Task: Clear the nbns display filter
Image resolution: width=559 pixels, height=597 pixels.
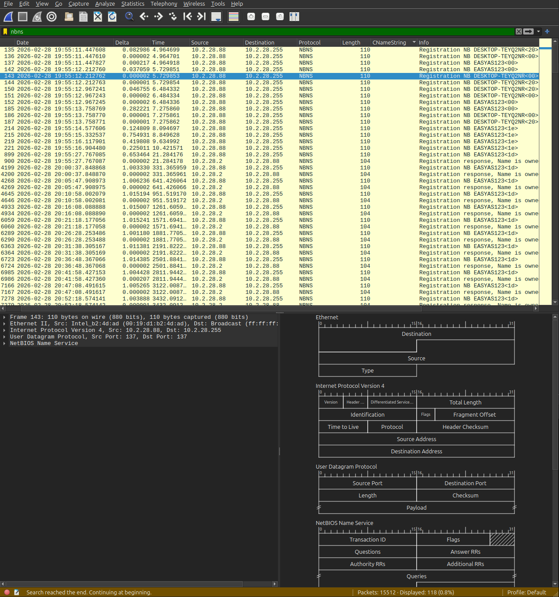Action: coord(519,31)
